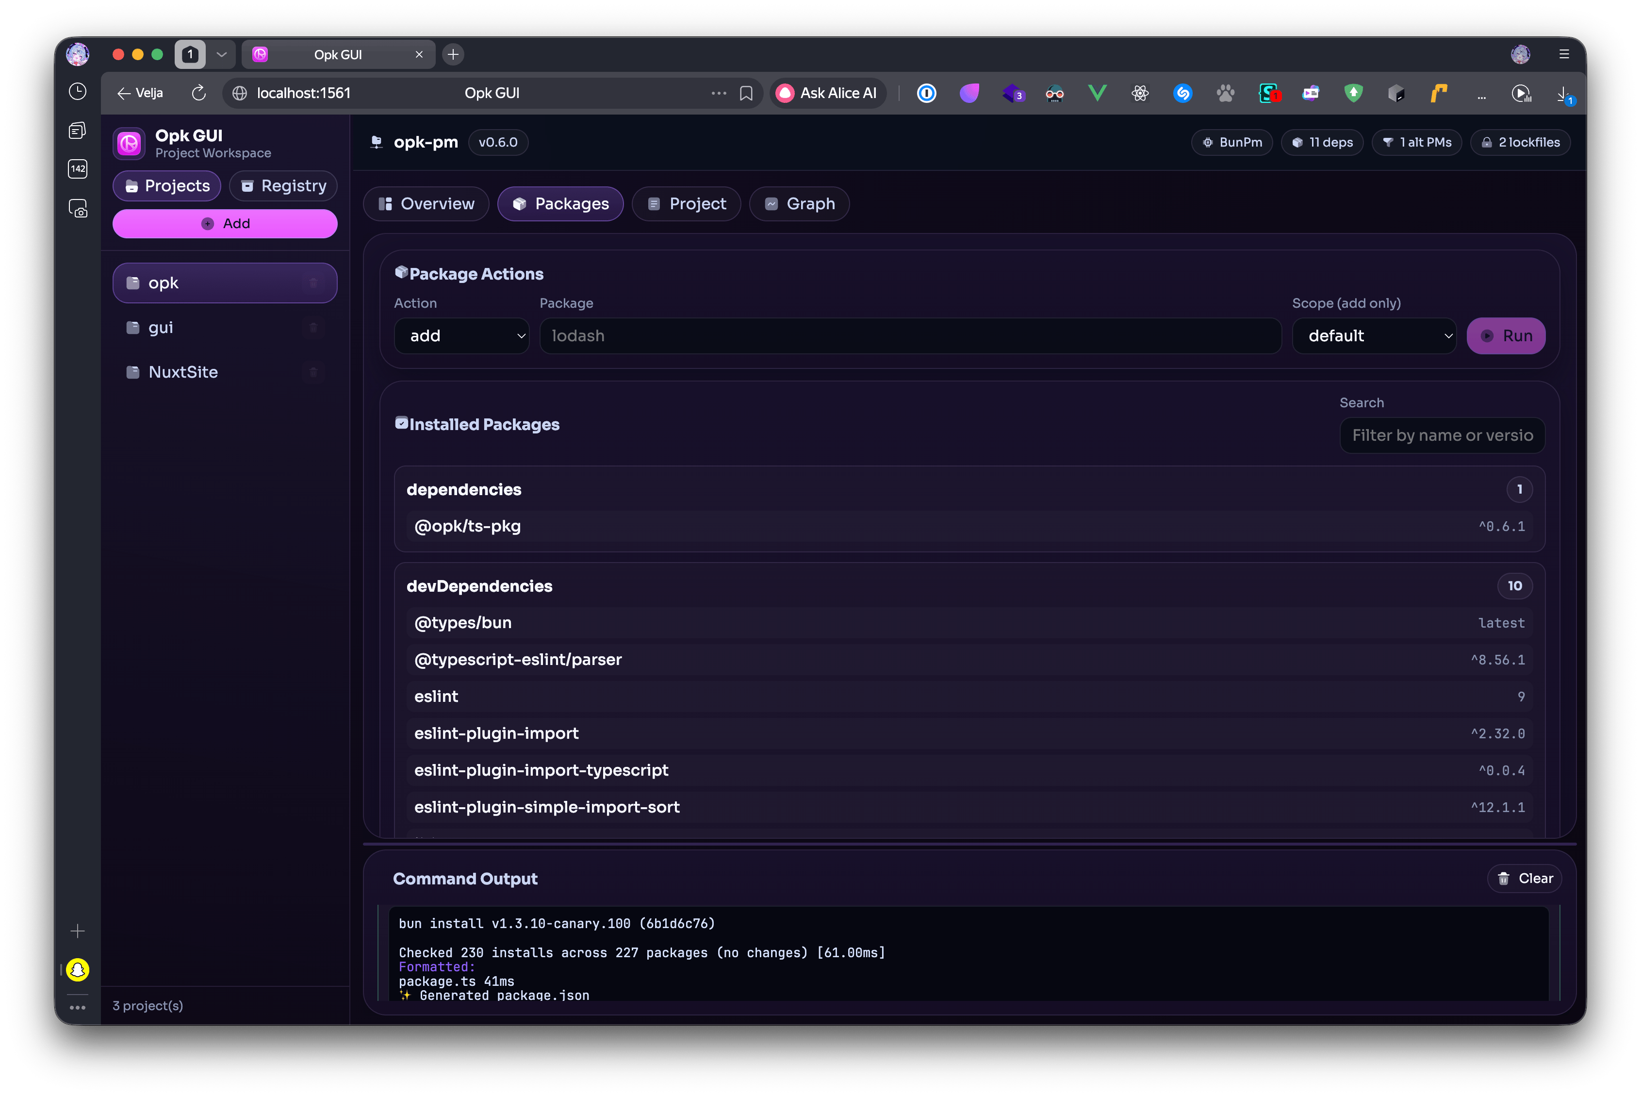
Task: Open a new browser tab with plus
Action: [x=453, y=54]
